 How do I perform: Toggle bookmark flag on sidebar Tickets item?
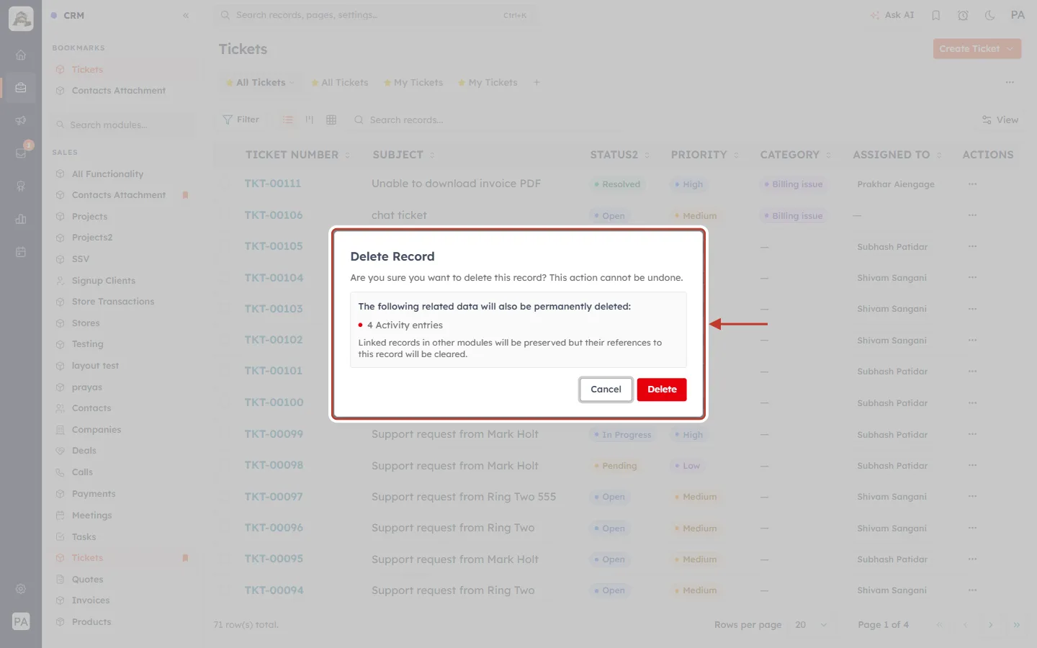[x=185, y=558]
